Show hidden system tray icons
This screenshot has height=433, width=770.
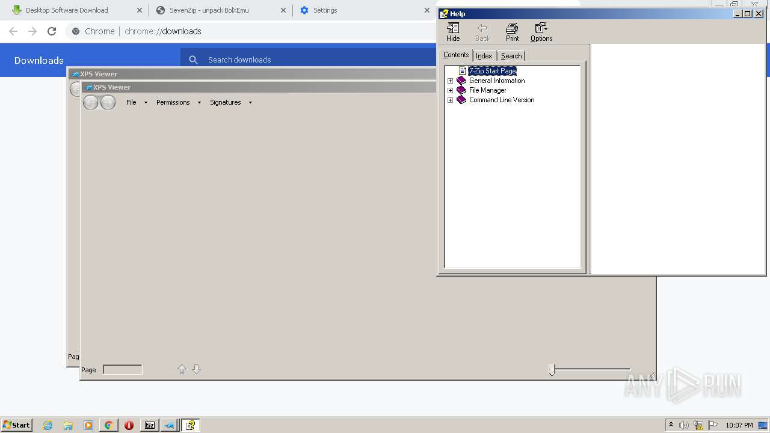[671, 425]
